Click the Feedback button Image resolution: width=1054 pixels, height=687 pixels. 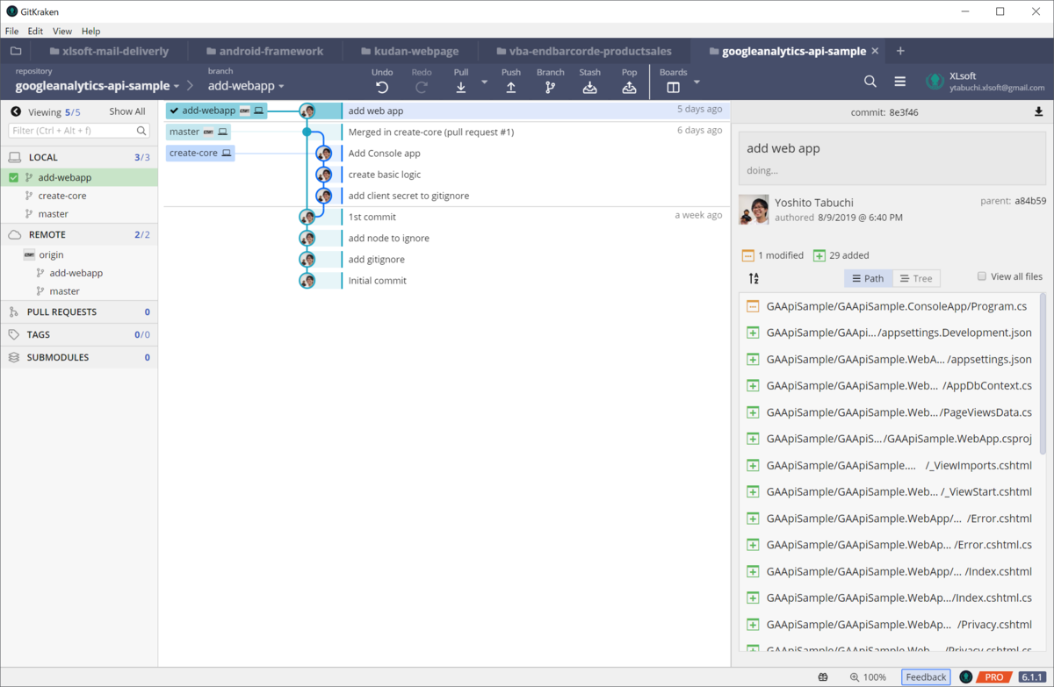pyautogui.click(x=926, y=677)
